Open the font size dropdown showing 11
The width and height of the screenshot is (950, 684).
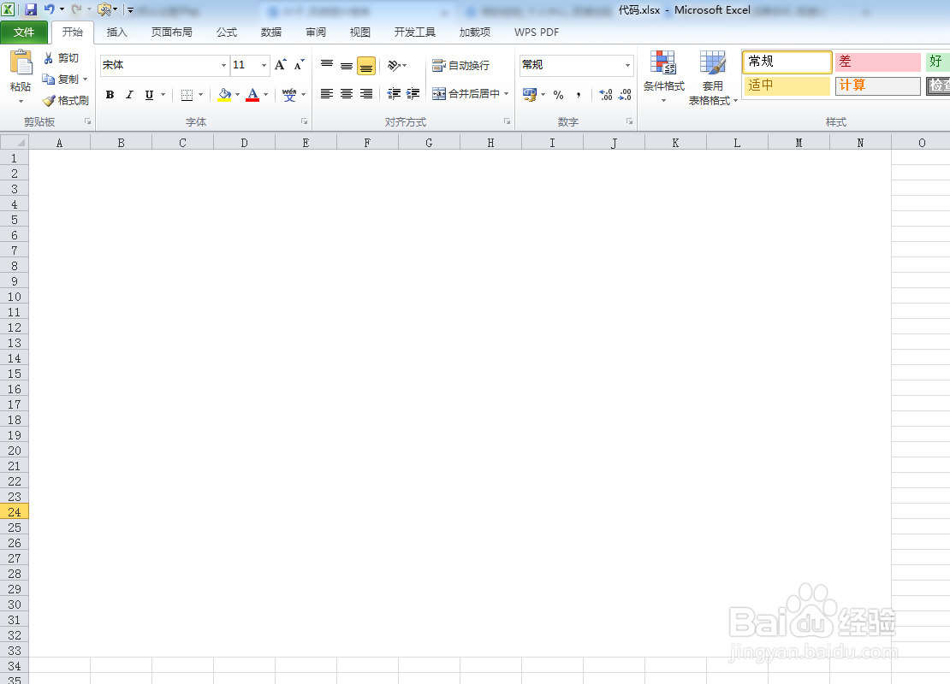tap(263, 65)
